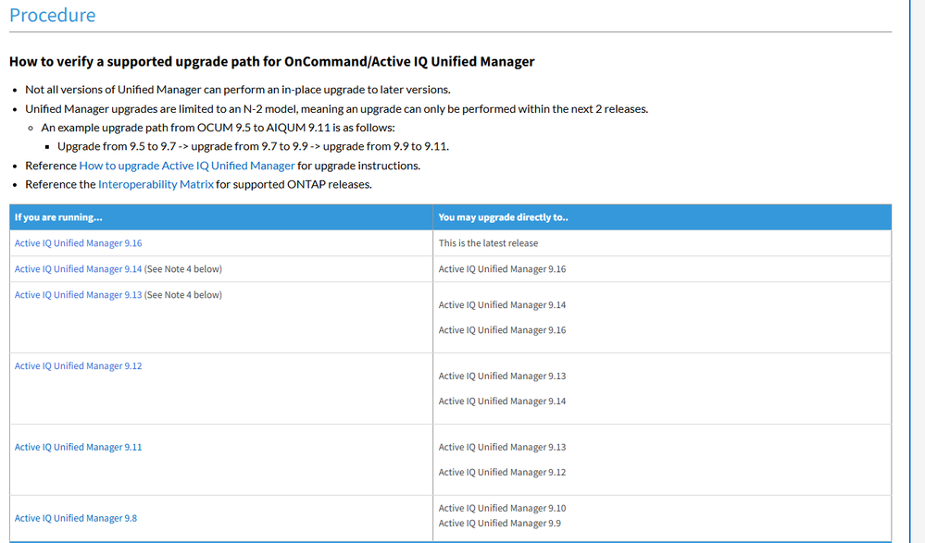Click the Active IQ Unified Manager 9.12 link
The image size is (925, 543).
click(x=79, y=366)
